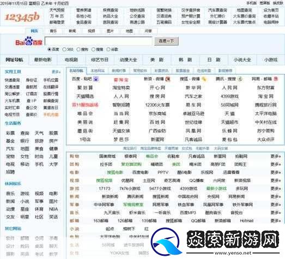Expand 更多 beside 实用工具
The height and width of the screenshot is (259, 285).
(56, 72)
